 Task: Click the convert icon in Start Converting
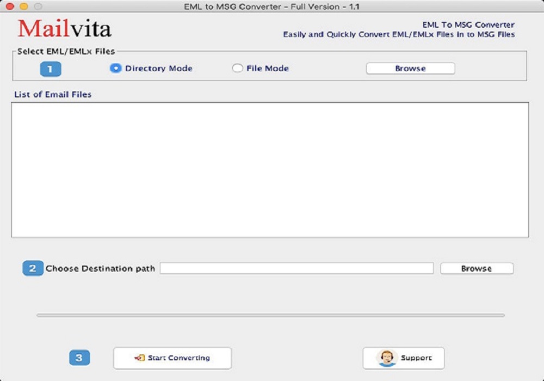tap(139, 358)
